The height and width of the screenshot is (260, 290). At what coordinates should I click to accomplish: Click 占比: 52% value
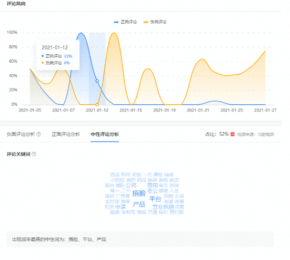tap(217, 134)
